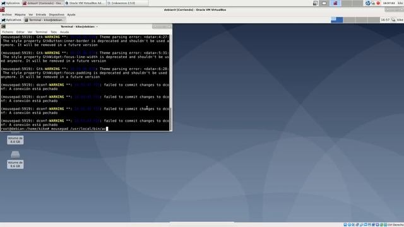Image resolution: width=404 pixels, height=227 pixels.
Task: Open the terminal Ficheiro menu
Action: pyautogui.click(x=8, y=32)
